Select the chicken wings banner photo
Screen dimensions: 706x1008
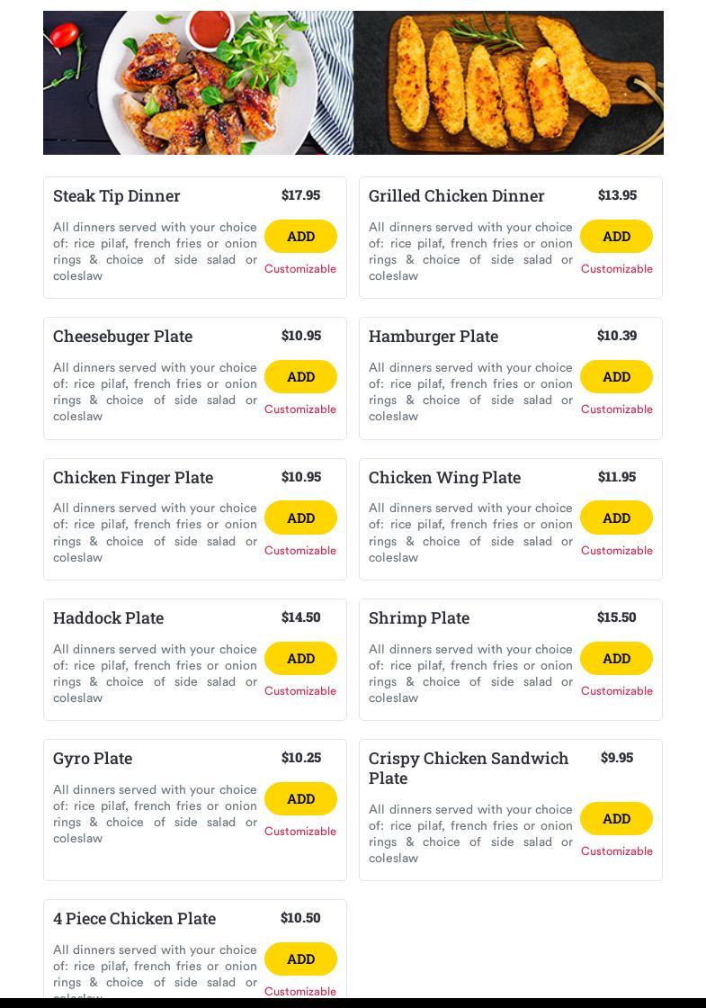pos(198,82)
